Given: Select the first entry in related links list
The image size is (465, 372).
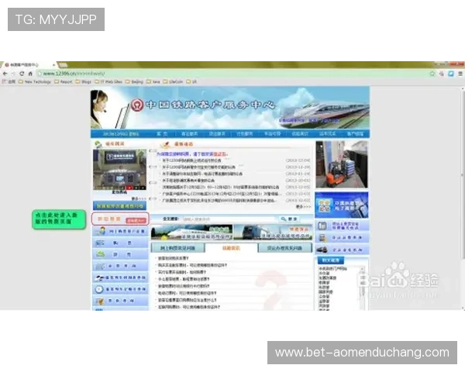Looking at the screenshot, I should tap(332, 268).
